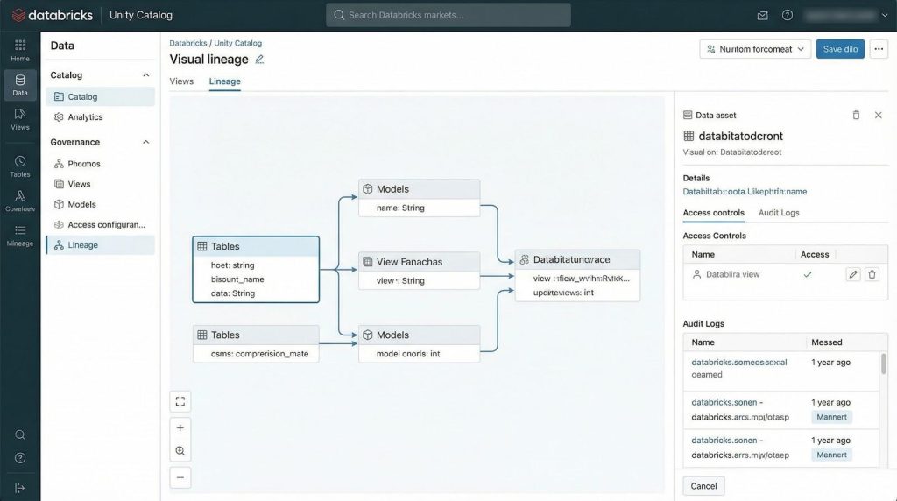This screenshot has width=897, height=501.
Task: Open the Tables section in left rail
Action: point(20,166)
